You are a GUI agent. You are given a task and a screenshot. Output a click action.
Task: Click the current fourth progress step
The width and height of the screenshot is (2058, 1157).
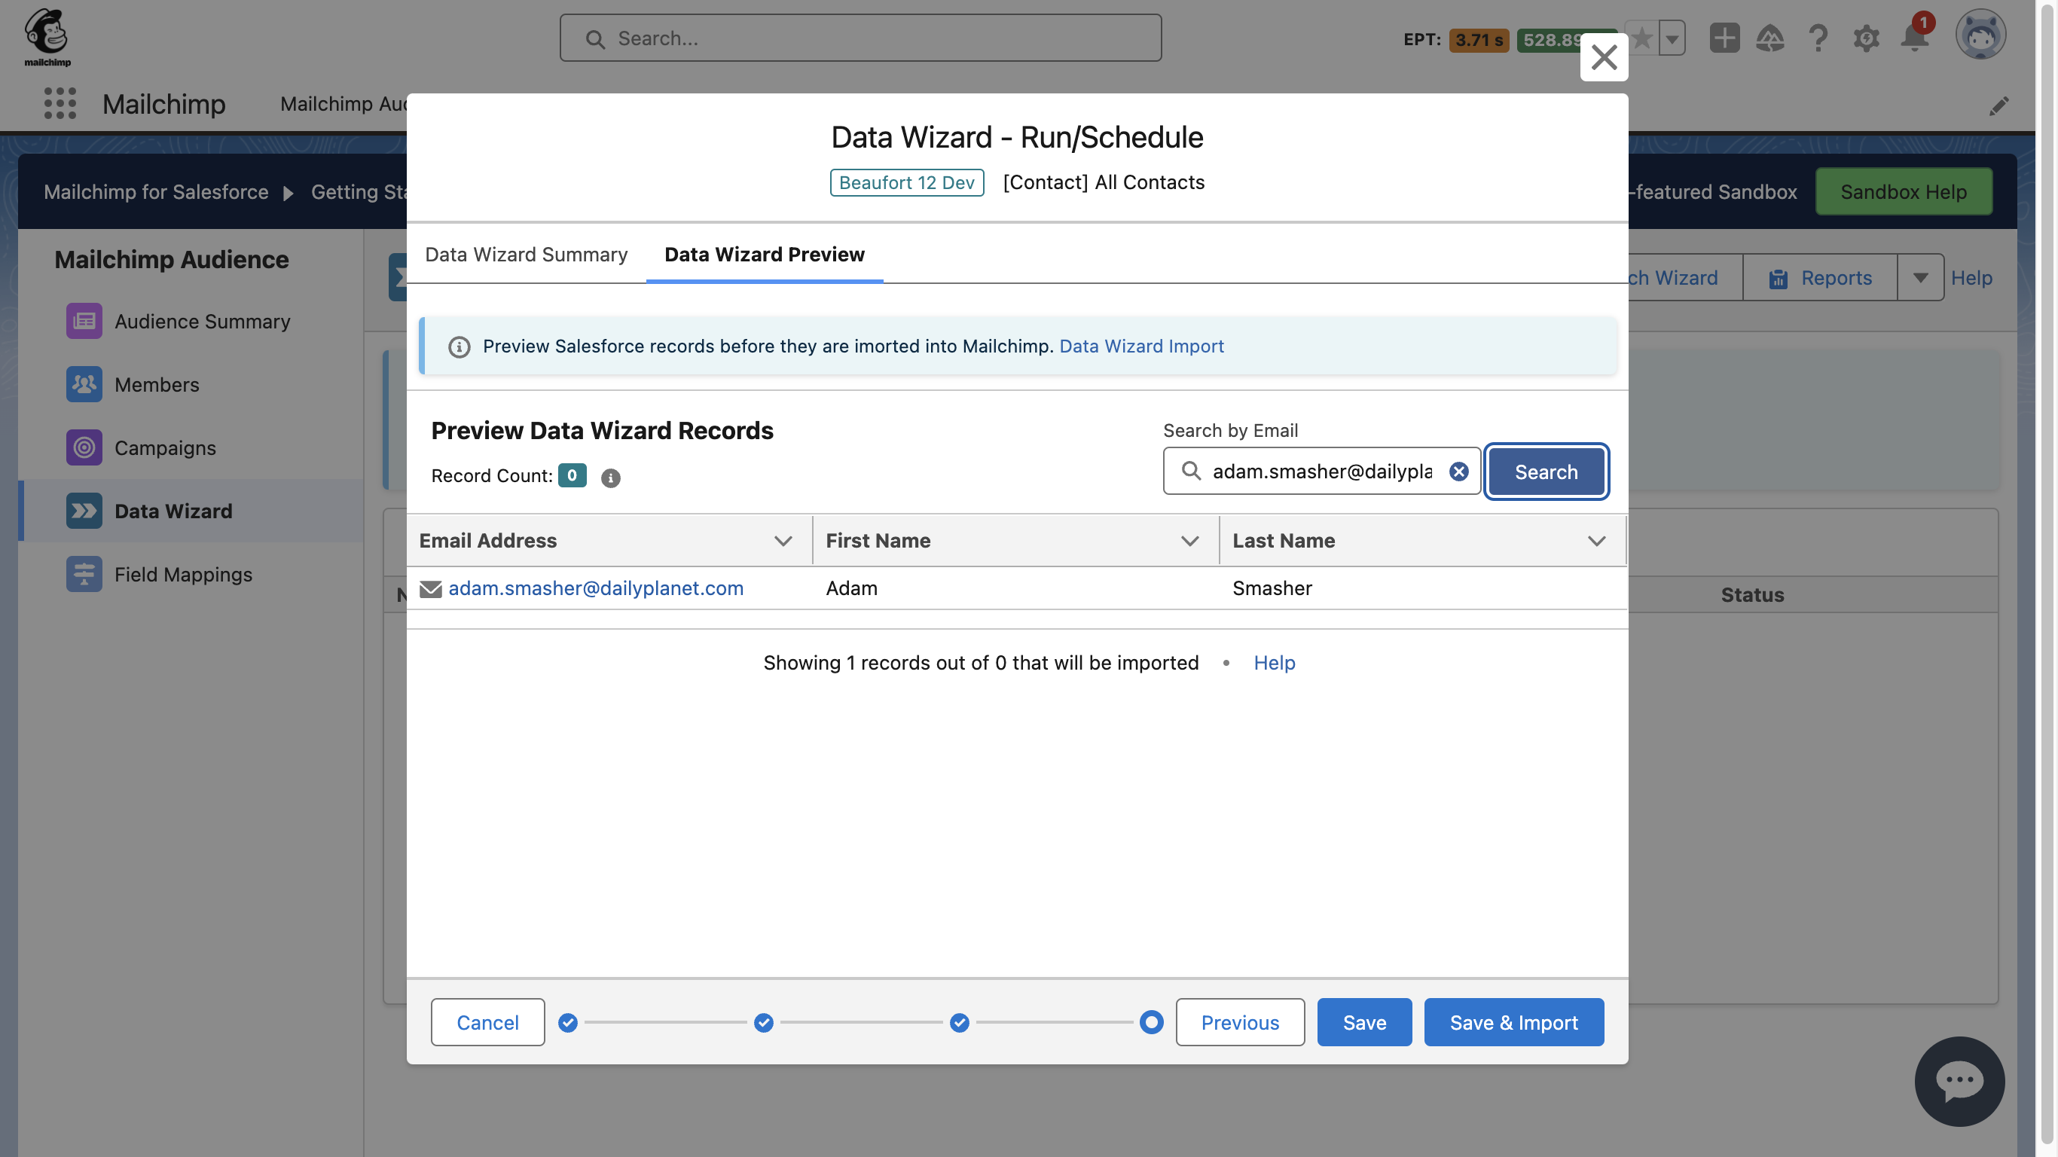click(x=1151, y=1022)
